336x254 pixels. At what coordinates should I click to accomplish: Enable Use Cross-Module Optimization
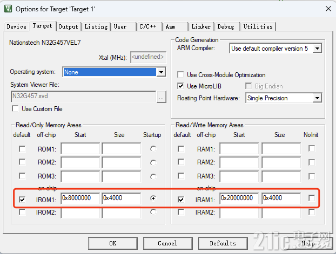pos(180,75)
